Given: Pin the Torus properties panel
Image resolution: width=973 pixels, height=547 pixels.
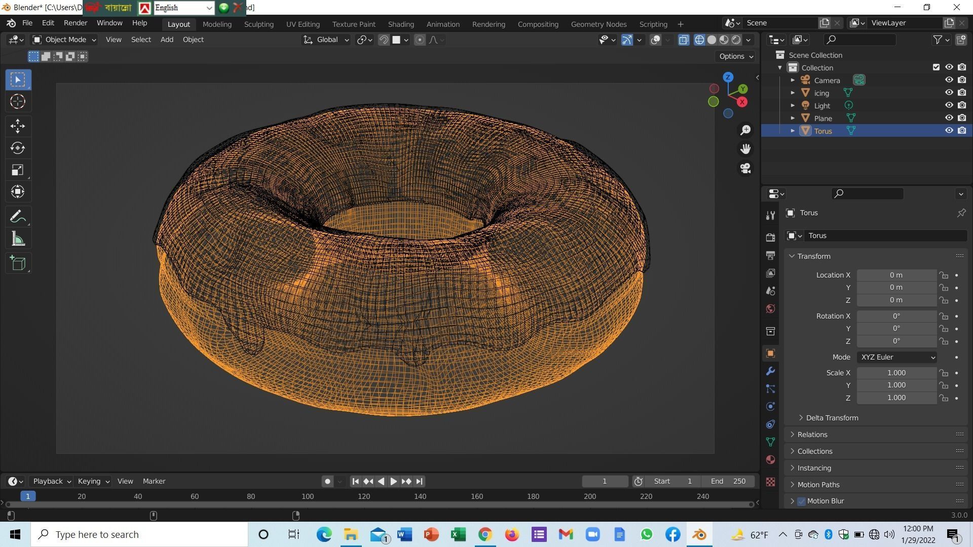Looking at the screenshot, I should tap(961, 213).
